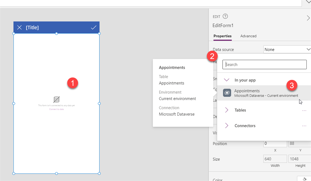Click the X icon on the form header
This screenshot has height=181, width=311.
[19, 27]
